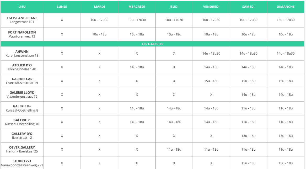Select the STUDIO 221 venue cell
The image size is (306, 169).
22,163
